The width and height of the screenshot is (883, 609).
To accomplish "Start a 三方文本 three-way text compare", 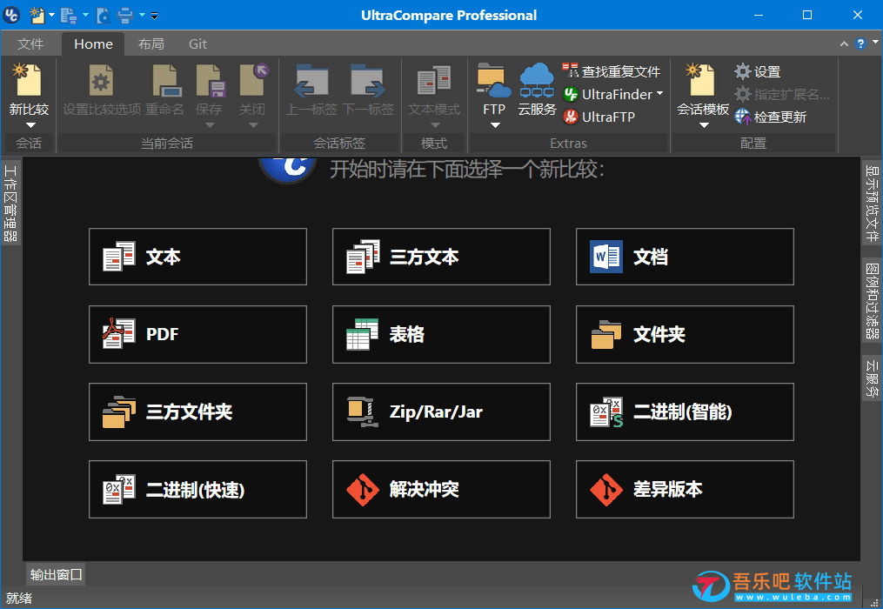I will (x=441, y=257).
